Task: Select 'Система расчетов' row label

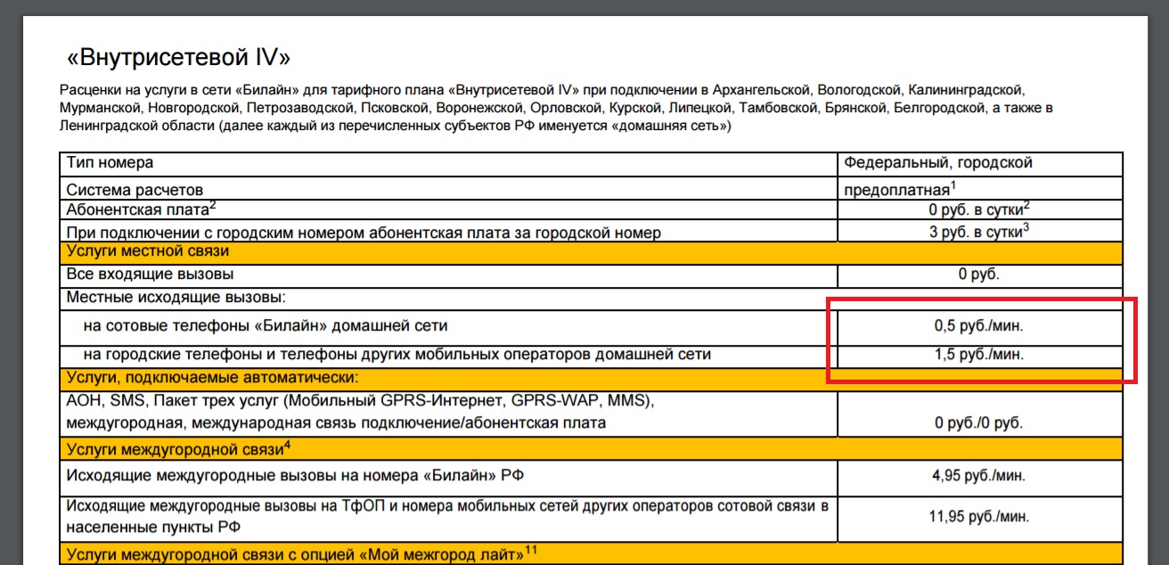Action: (135, 190)
